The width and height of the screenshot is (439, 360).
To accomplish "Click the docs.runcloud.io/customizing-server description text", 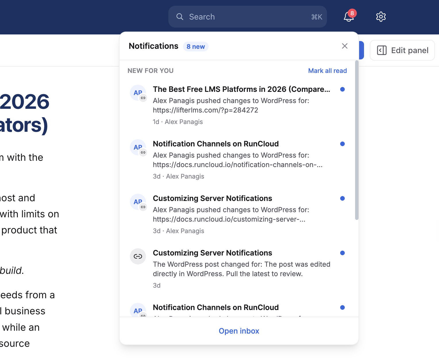I will 229,219.
